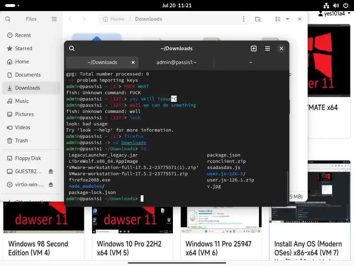The width and height of the screenshot is (354, 266).
Task: Click the Downloads link in terminal output
Action: 134,142
